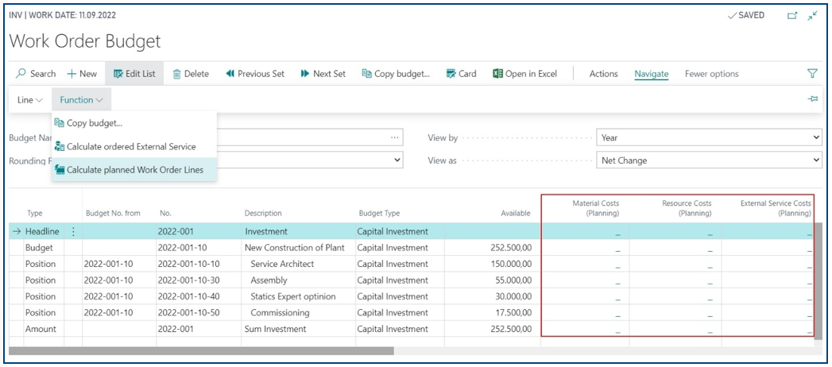This screenshot has width=832, height=367.
Task: Open the Card view
Action: (461, 74)
